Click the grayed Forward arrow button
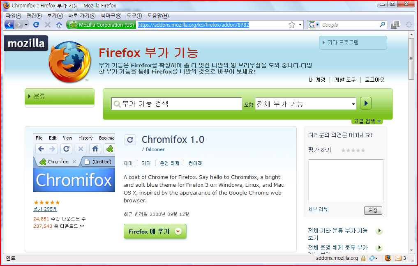Viewport: 418px width, 266px height. click(x=18, y=25)
